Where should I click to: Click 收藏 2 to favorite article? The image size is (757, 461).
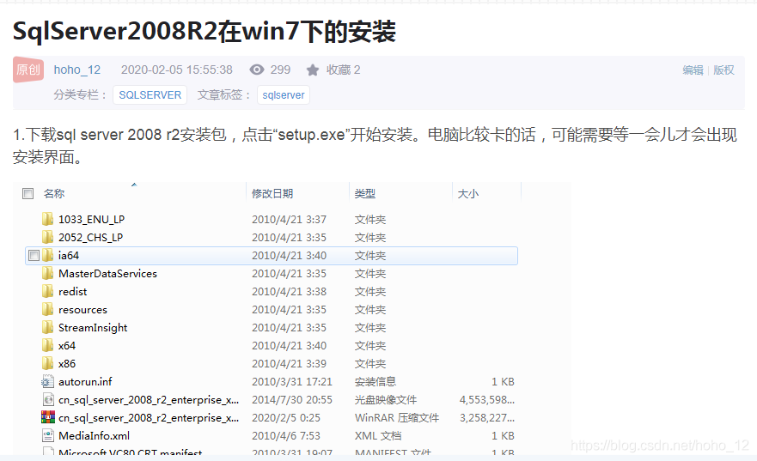click(343, 70)
